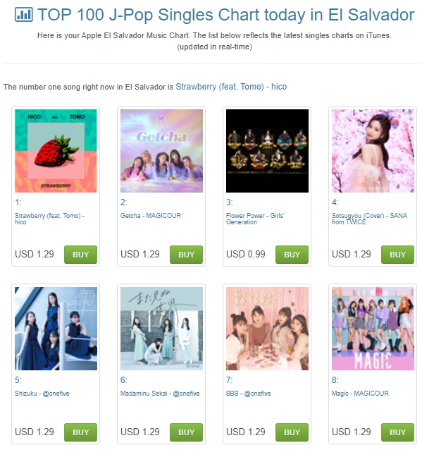This screenshot has height=462, width=422.
Task: Follow the Madaminu Sekai - @onefive link
Action: coord(160,394)
